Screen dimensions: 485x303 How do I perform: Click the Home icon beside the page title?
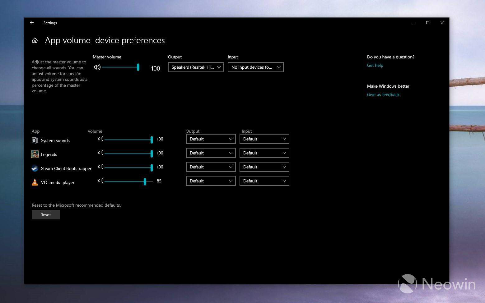point(35,40)
